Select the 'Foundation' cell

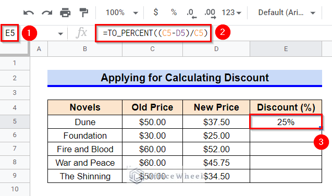[85, 136]
